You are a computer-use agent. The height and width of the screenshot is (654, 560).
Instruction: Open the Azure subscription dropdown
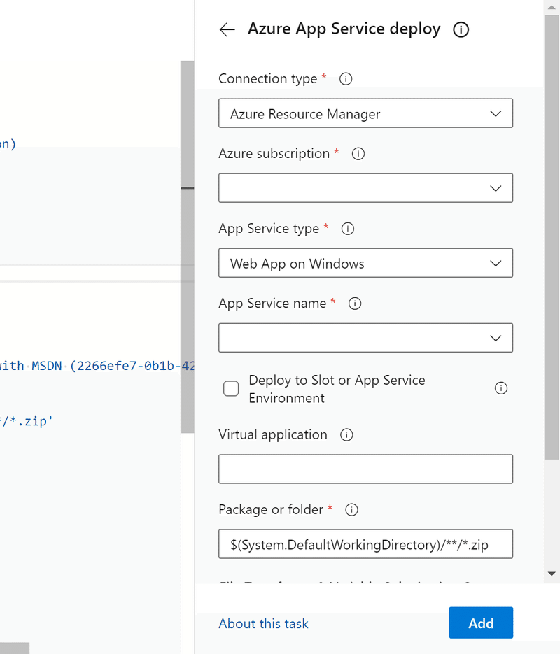pyautogui.click(x=365, y=188)
